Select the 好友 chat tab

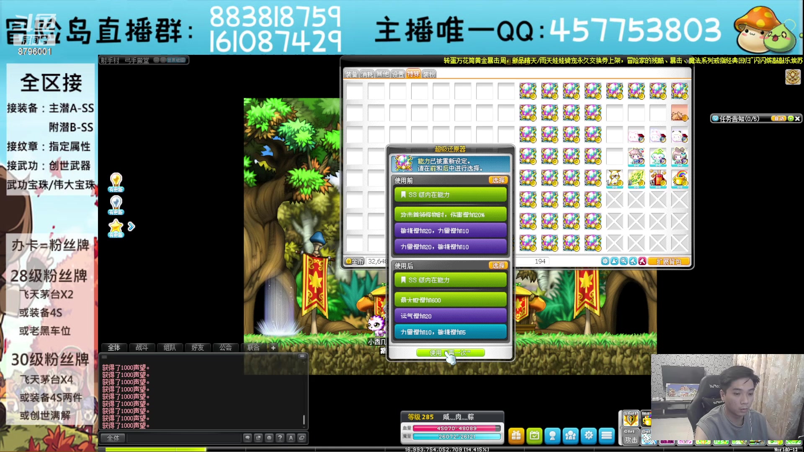pyautogui.click(x=197, y=347)
